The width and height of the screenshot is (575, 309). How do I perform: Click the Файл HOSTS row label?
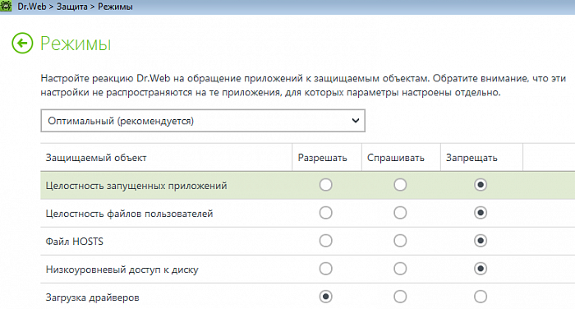coord(75,242)
